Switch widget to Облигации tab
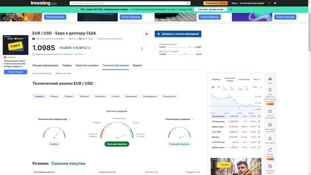311x175 pixels. [x=244, y=79]
